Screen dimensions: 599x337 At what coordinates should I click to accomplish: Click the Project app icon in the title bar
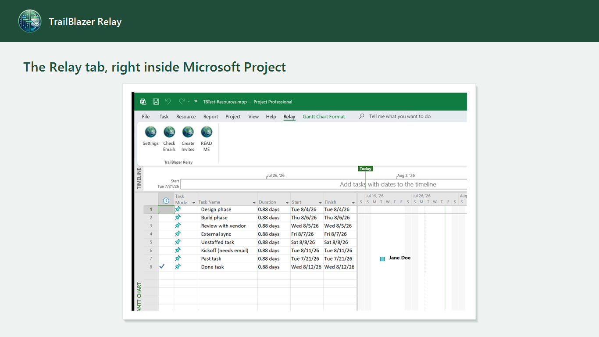click(x=143, y=101)
